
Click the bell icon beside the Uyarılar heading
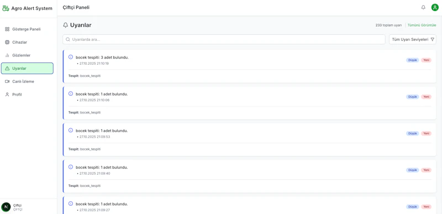tap(65, 25)
